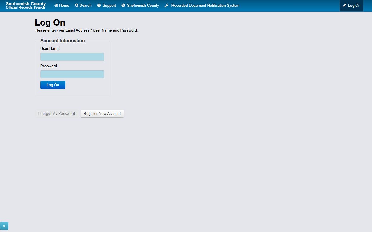Viewport: 372px width, 232px height.
Task: Focus the User Name input field
Action: pyautogui.click(x=72, y=57)
